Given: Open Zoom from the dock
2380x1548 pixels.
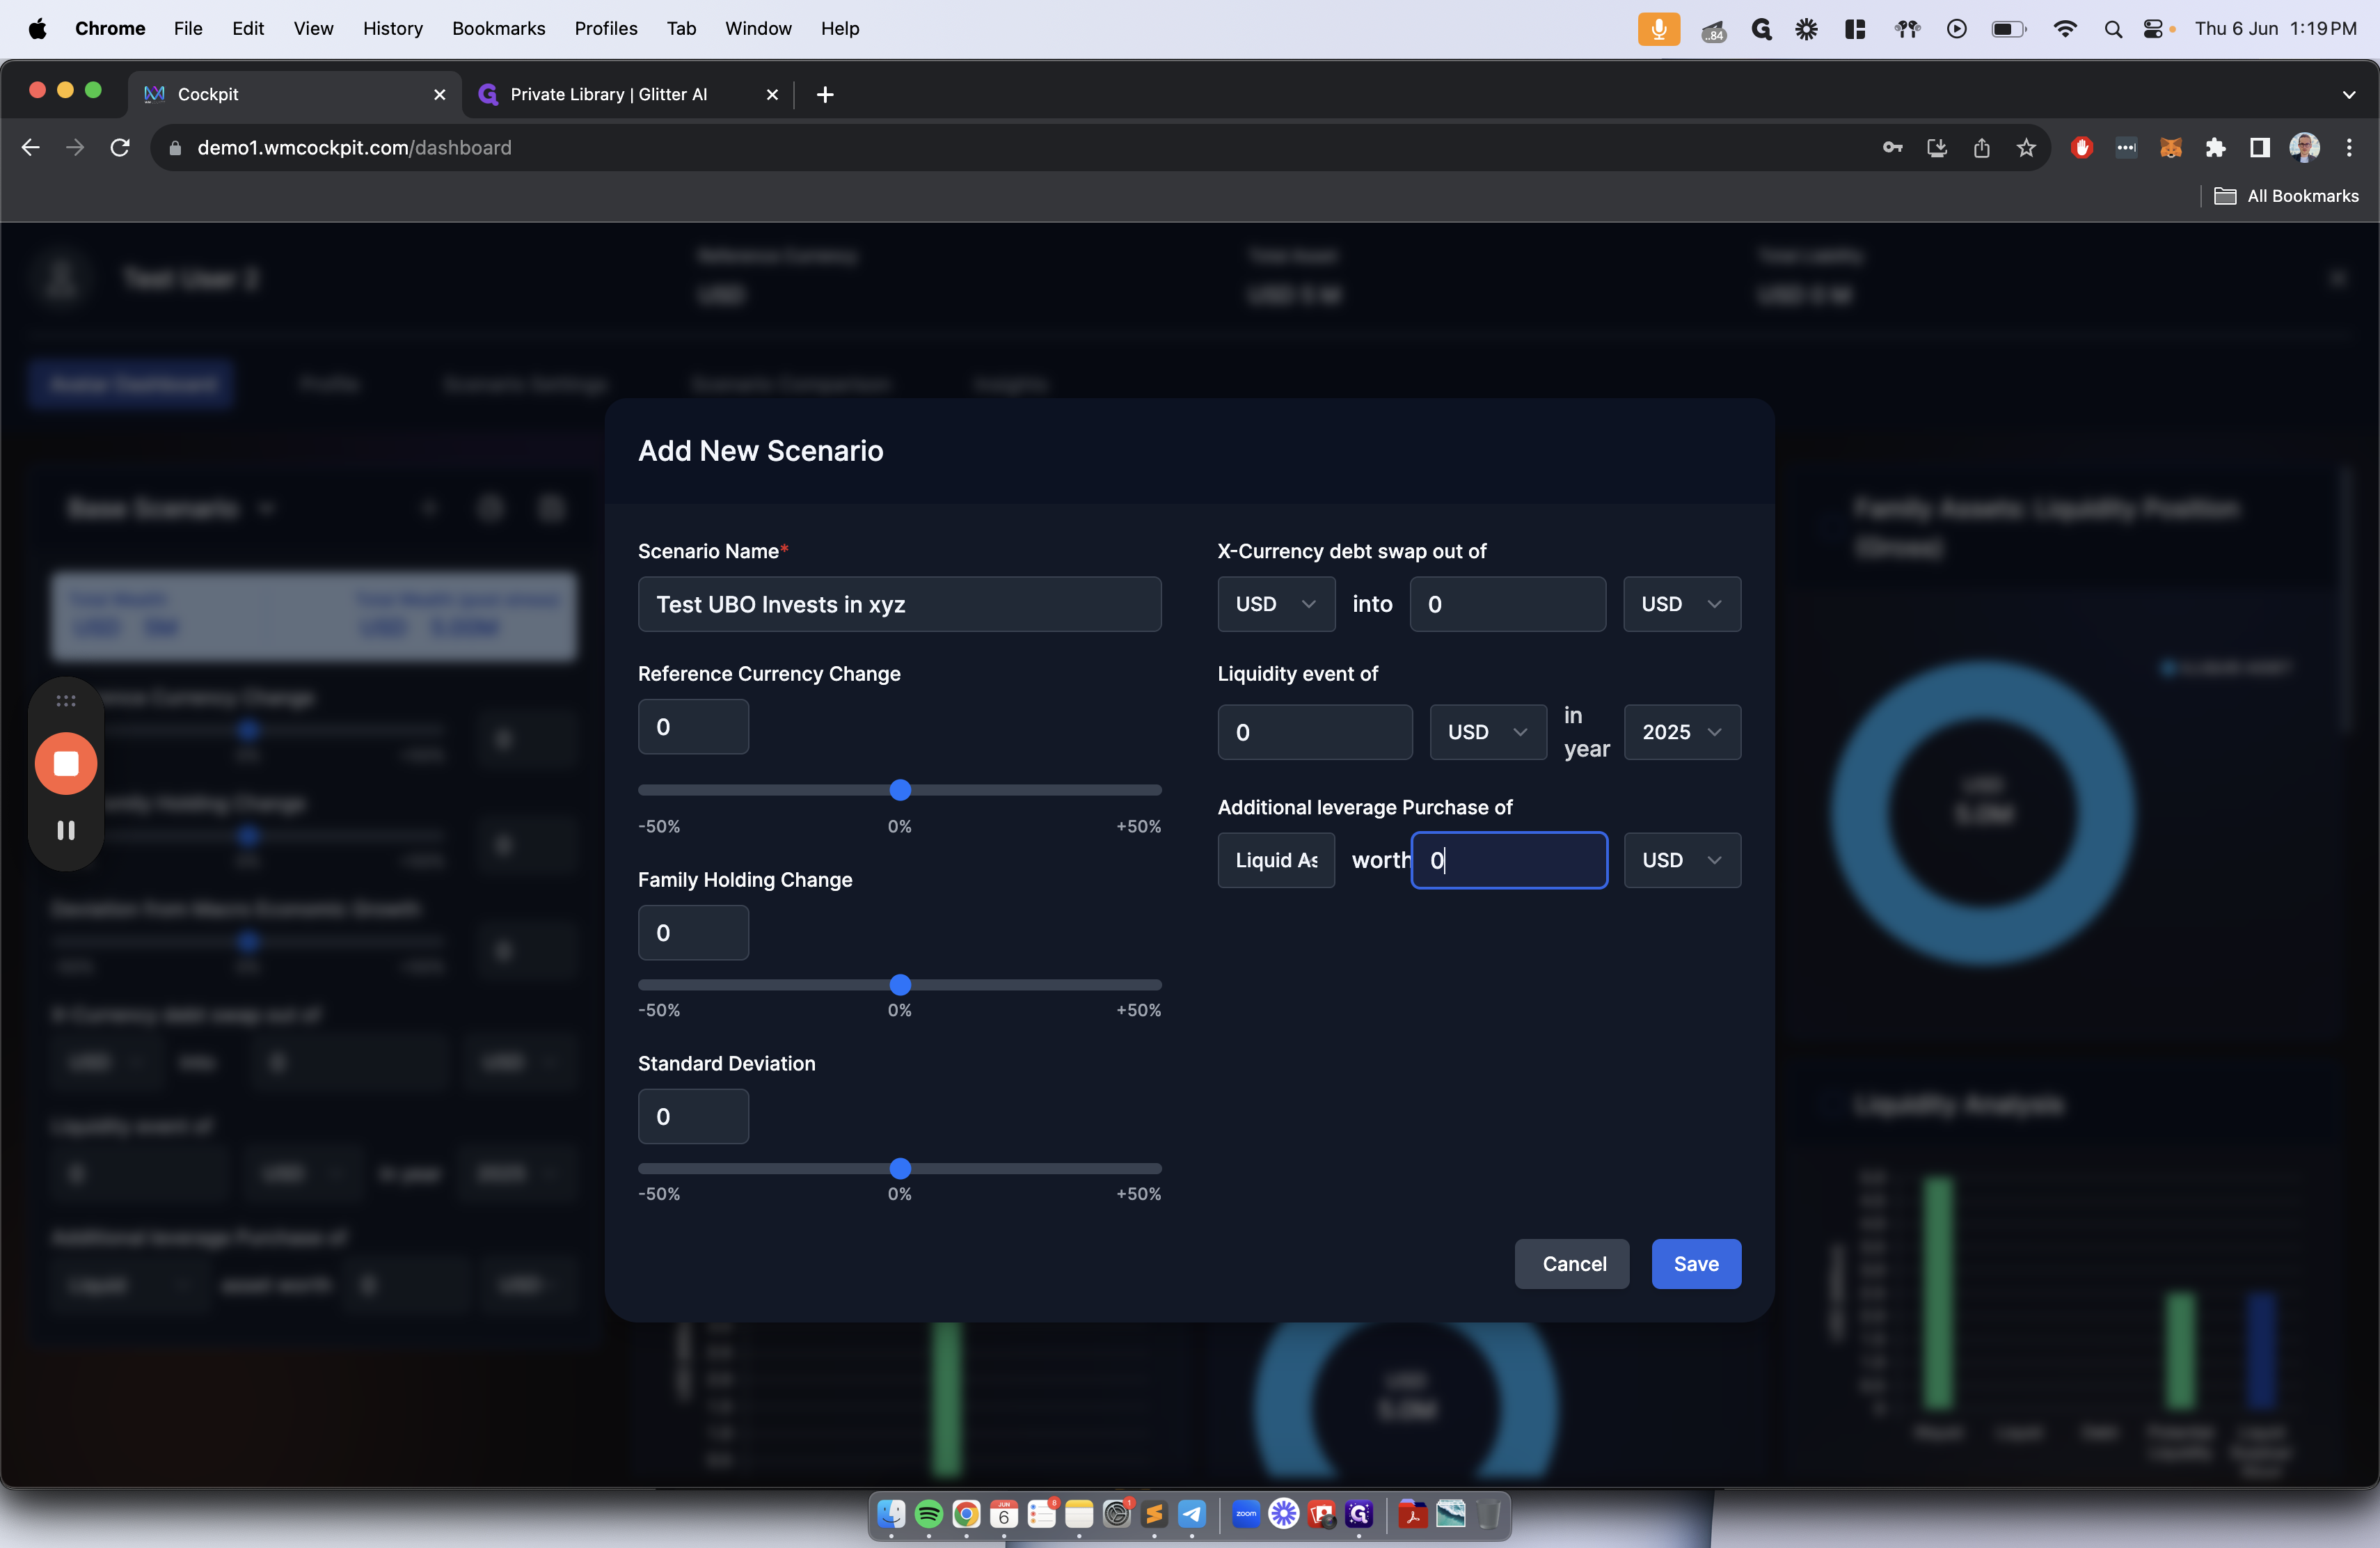Looking at the screenshot, I should pos(1246,1513).
